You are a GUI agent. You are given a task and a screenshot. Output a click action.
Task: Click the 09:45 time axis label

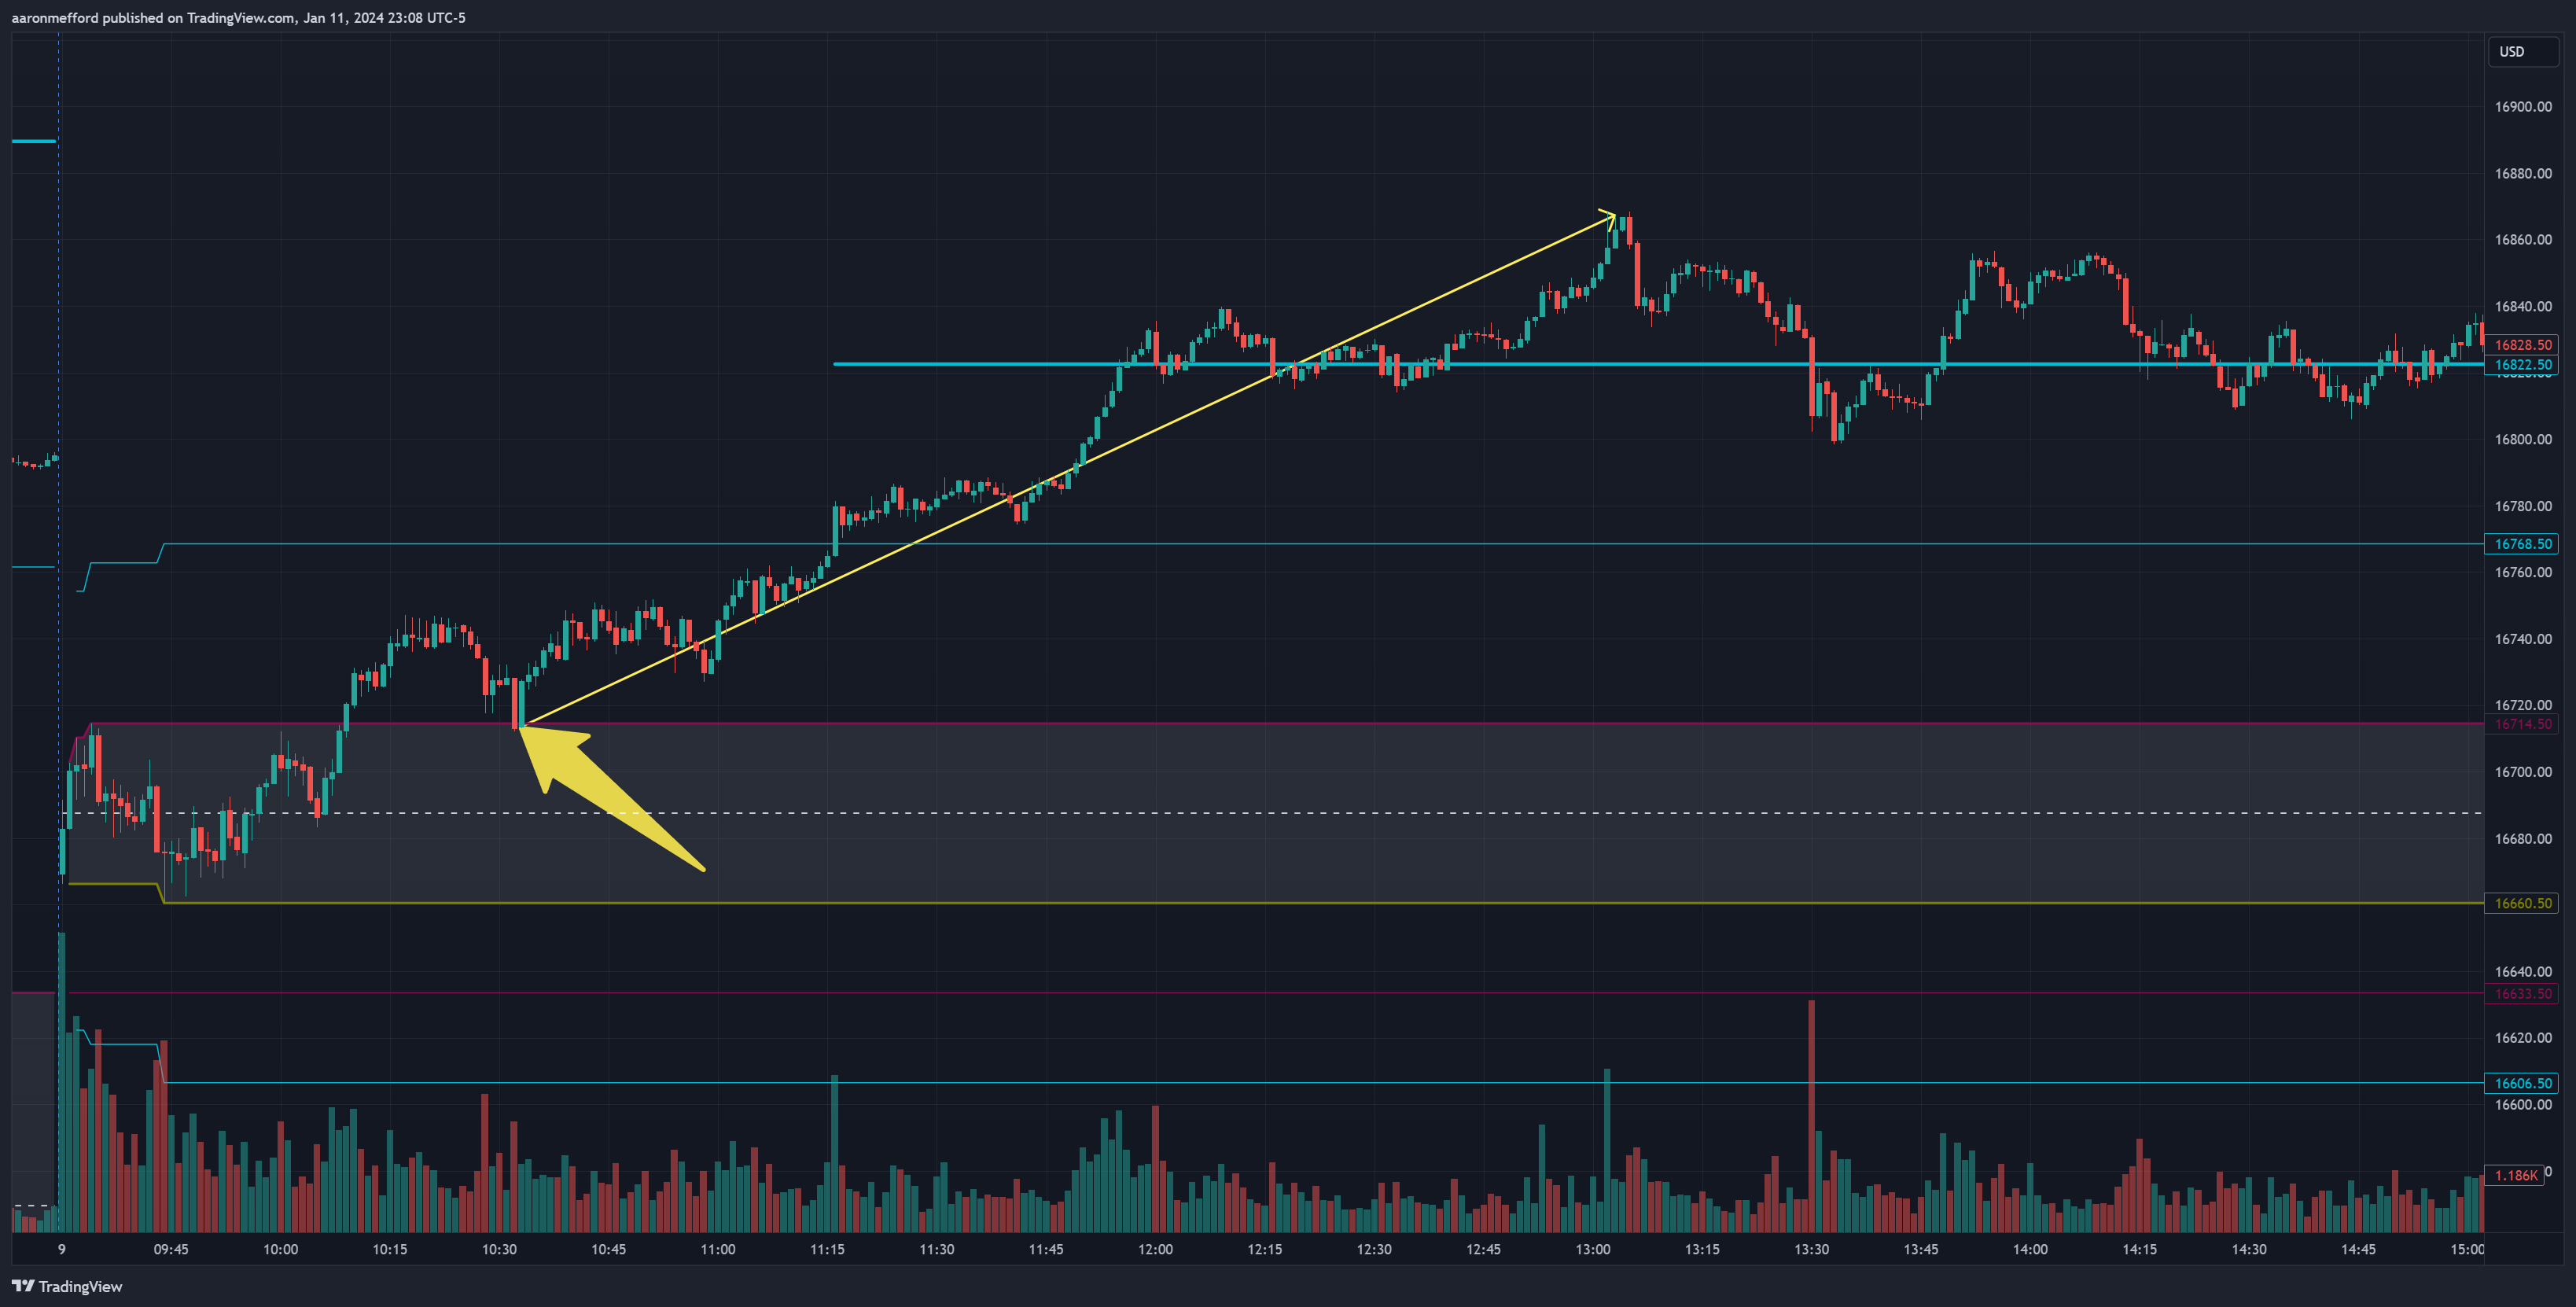coord(171,1249)
